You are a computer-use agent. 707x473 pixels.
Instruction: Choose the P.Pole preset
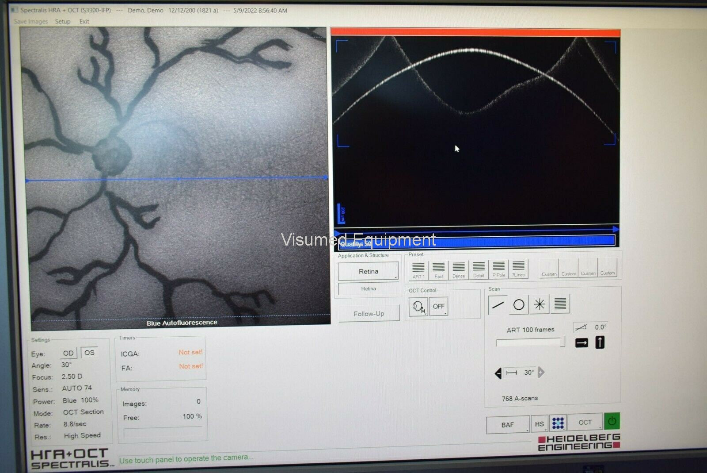(498, 269)
